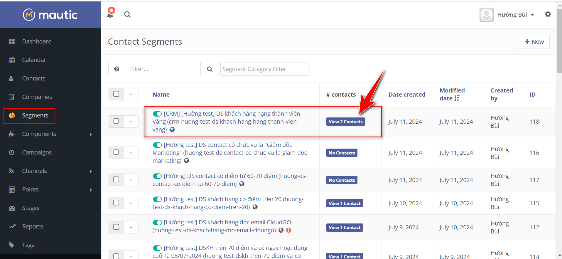
Task: Expand the Components sidebar submenu
Action: 91,134
